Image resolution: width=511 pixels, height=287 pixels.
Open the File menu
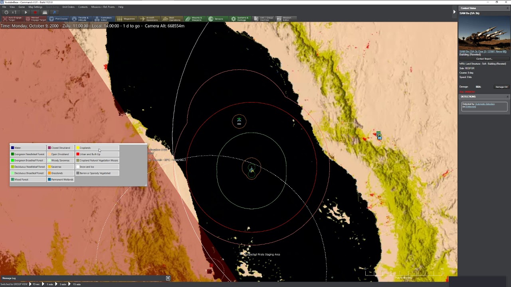4,7
